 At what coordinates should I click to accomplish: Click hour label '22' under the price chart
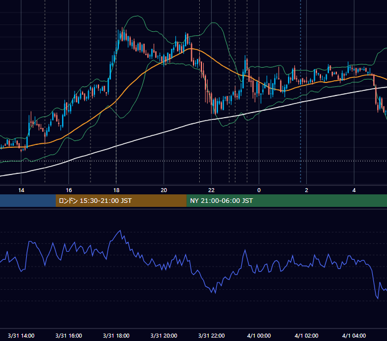click(212, 190)
